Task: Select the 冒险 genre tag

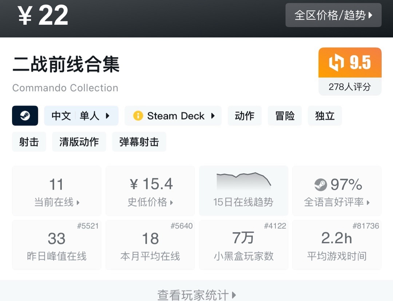Action: tap(285, 116)
